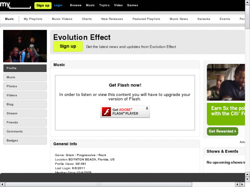Click the vertical scrollbar down arrow
Image resolution: width=250 pixels, height=187 pixels.
pos(248,179)
